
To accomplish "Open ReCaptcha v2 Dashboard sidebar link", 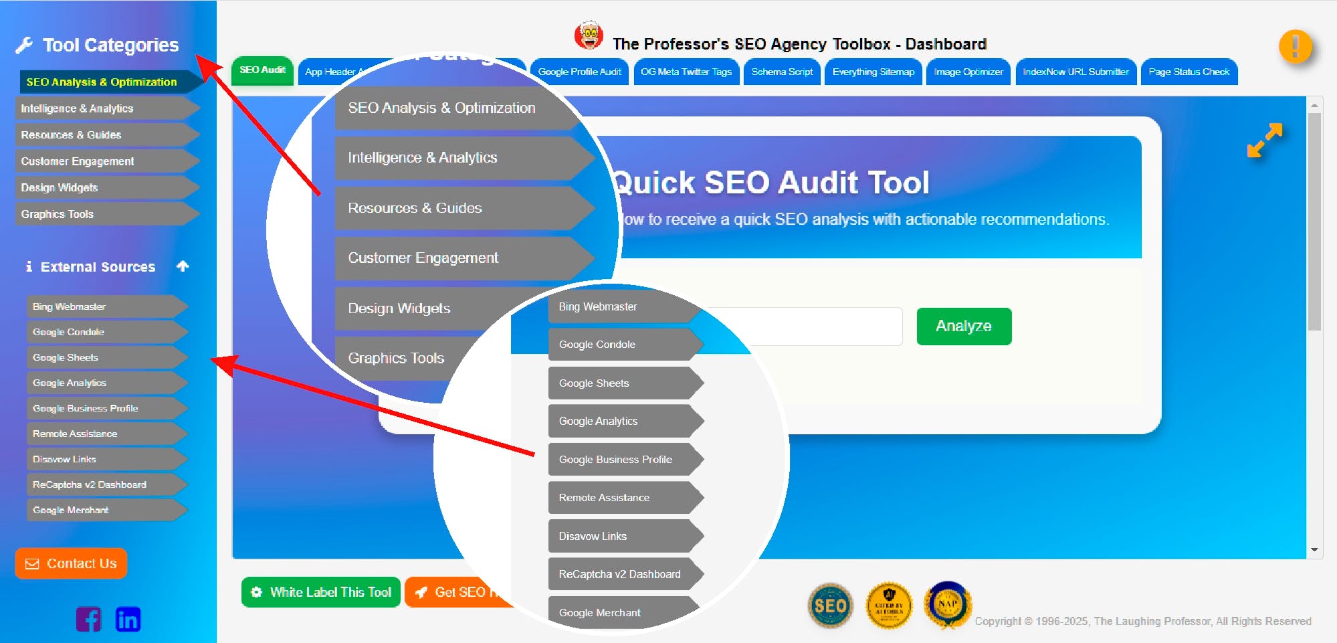I will point(107,484).
